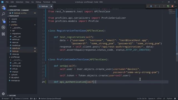Open the notifications bell in status bar
This screenshot has width=178, height=100.
pos(175,99)
